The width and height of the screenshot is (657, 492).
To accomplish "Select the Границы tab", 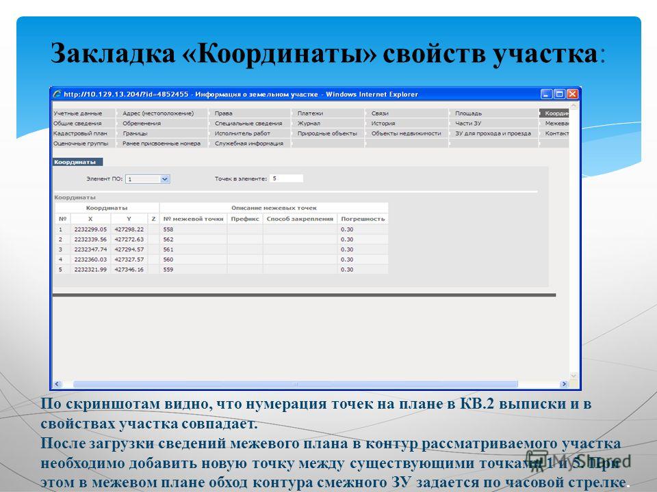I will point(135,133).
